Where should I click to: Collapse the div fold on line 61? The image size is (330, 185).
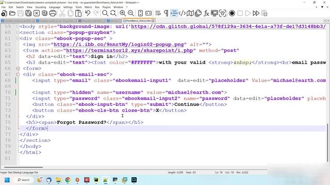click(x=18, y=39)
